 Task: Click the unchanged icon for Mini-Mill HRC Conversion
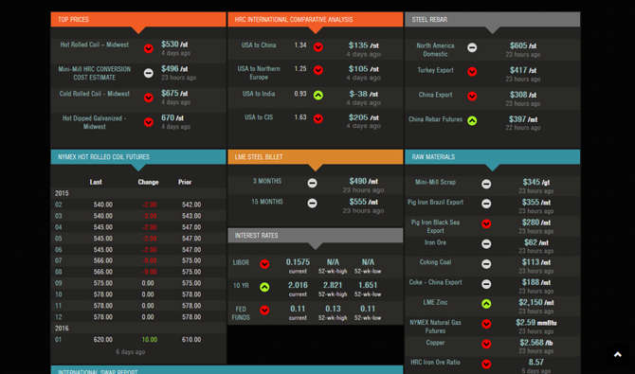click(x=149, y=73)
